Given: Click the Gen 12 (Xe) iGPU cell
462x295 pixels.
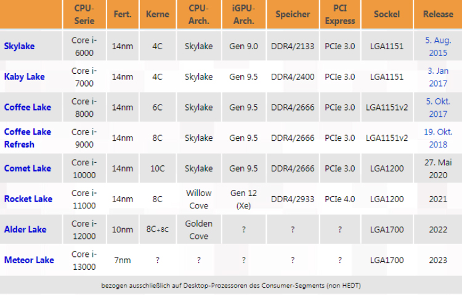Looking at the screenshot, I should point(244,199).
